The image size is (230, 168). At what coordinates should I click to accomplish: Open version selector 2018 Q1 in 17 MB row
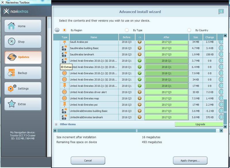166,86
